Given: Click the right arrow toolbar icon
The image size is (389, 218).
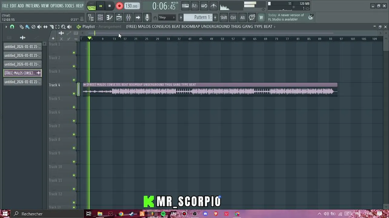Looking at the screenshot, I should pos(138,18).
